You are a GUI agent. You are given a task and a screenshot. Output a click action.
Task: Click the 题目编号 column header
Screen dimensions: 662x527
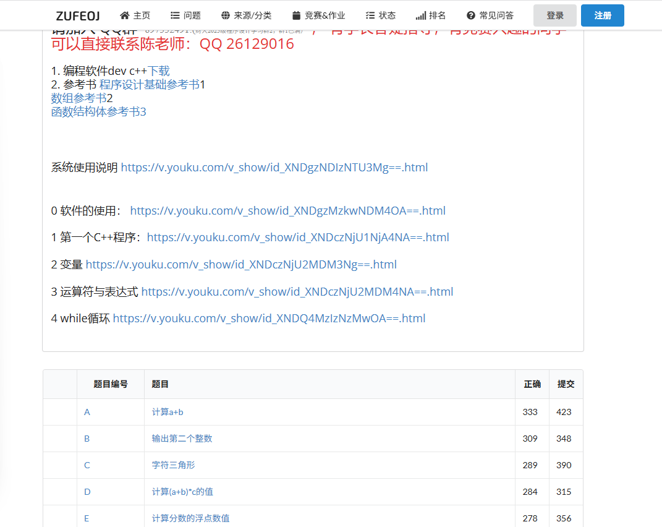coord(111,384)
